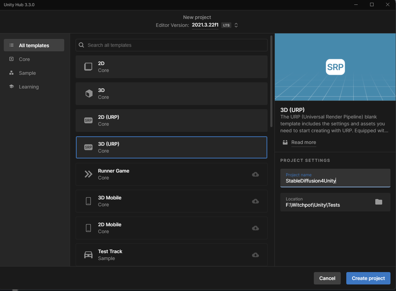The image size is (396, 291).
Task: Click the Location path field
Action: (x=335, y=202)
